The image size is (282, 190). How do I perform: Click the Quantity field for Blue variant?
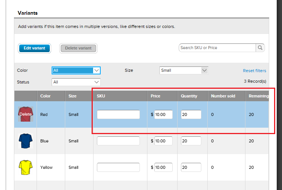tap(191, 141)
